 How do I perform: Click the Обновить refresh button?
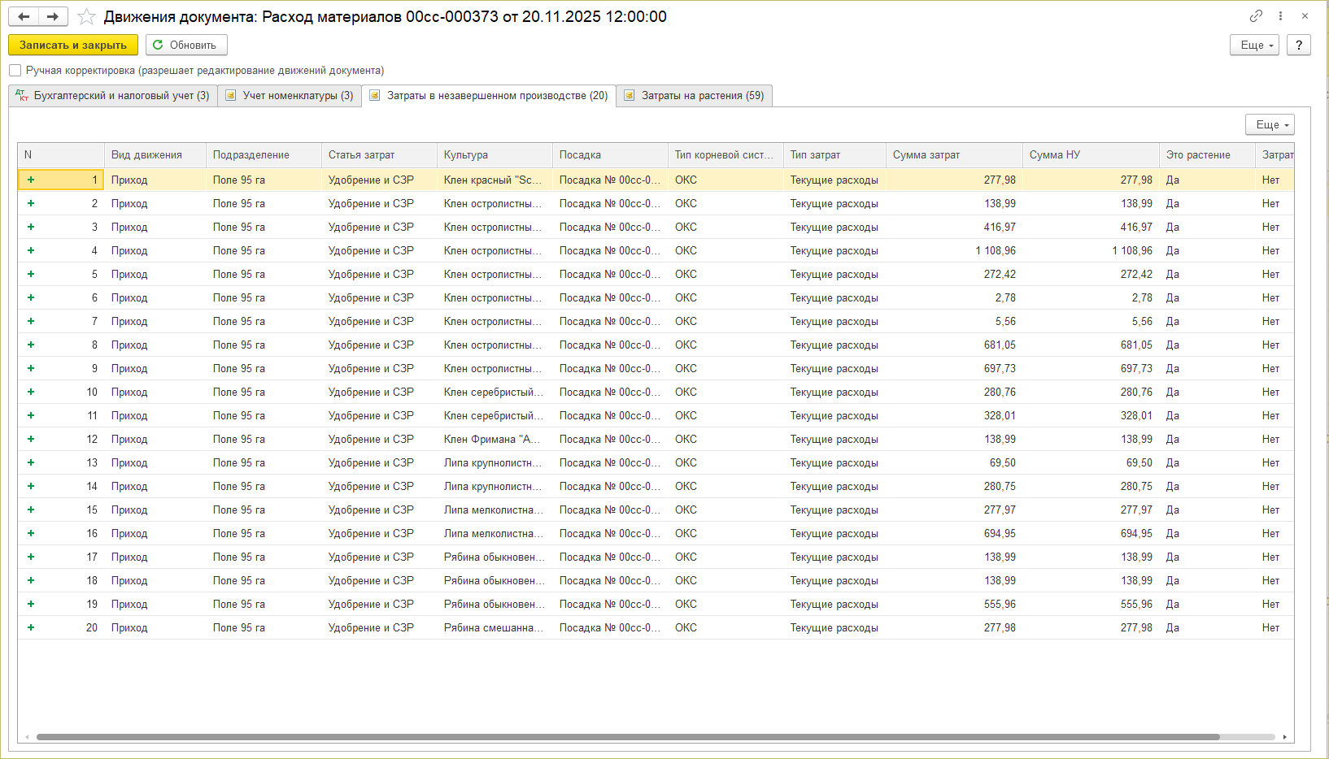pyautogui.click(x=186, y=46)
